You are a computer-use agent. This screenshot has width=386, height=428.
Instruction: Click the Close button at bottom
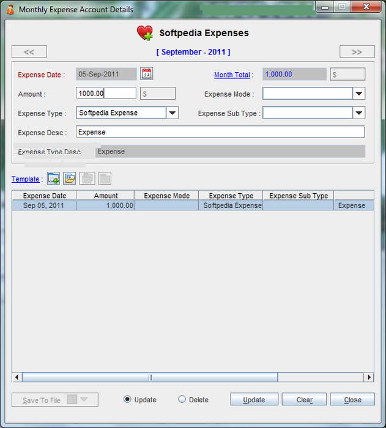click(x=352, y=399)
